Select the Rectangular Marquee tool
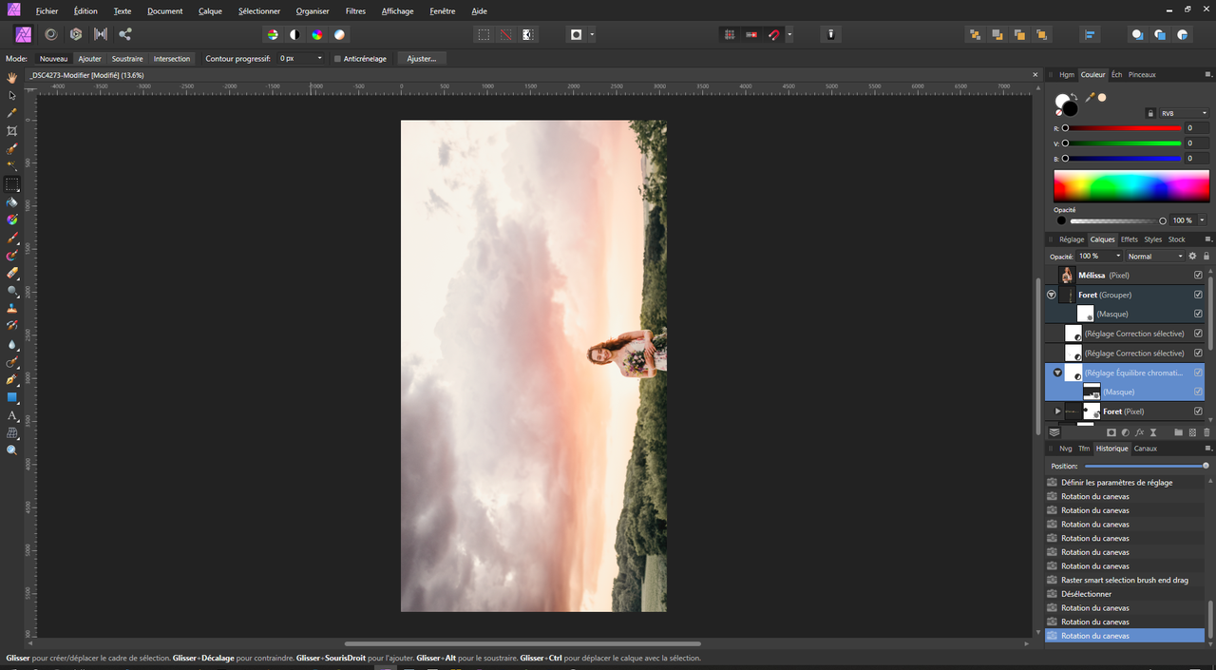Screen dimensions: 1216x670 coord(12,184)
